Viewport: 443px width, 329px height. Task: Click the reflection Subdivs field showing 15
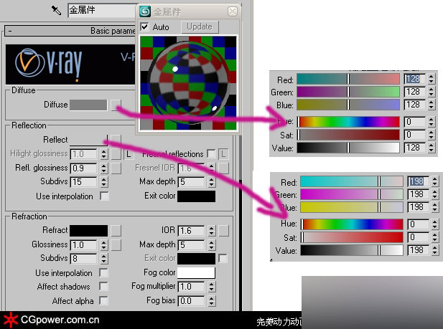click(83, 182)
